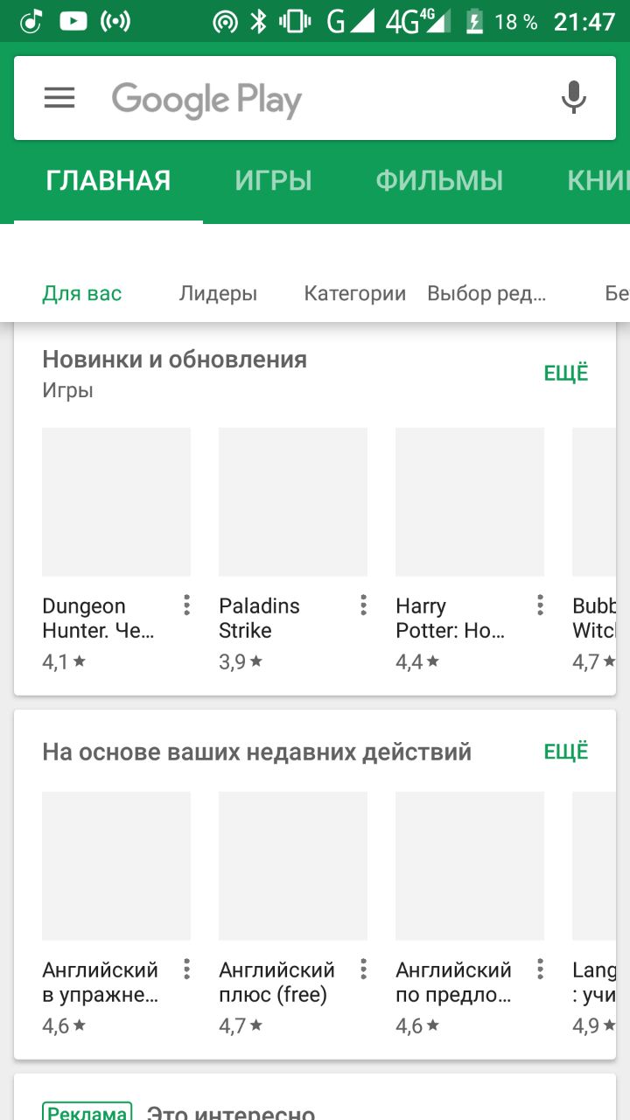630x1120 pixels.
Task: Tap the Английский по предложениям title
Action: click(x=453, y=983)
